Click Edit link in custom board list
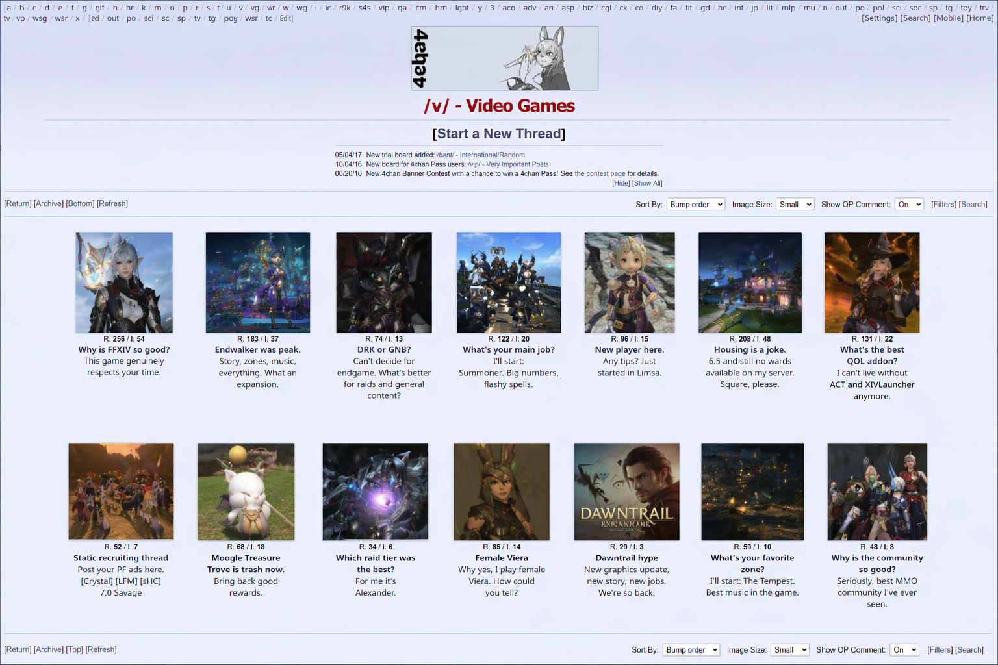998x665 pixels. [286, 18]
